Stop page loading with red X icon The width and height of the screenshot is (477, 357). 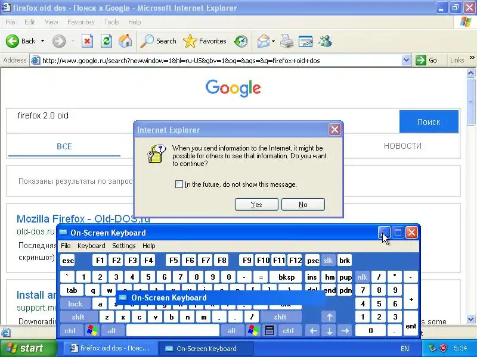[x=87, y=41]
